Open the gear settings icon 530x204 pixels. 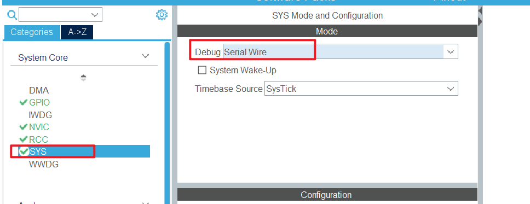click(162, 15)
